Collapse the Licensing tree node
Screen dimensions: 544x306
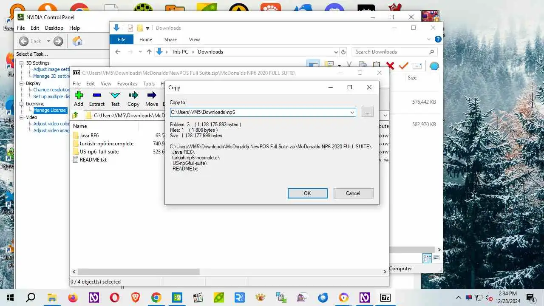point(22,104)
